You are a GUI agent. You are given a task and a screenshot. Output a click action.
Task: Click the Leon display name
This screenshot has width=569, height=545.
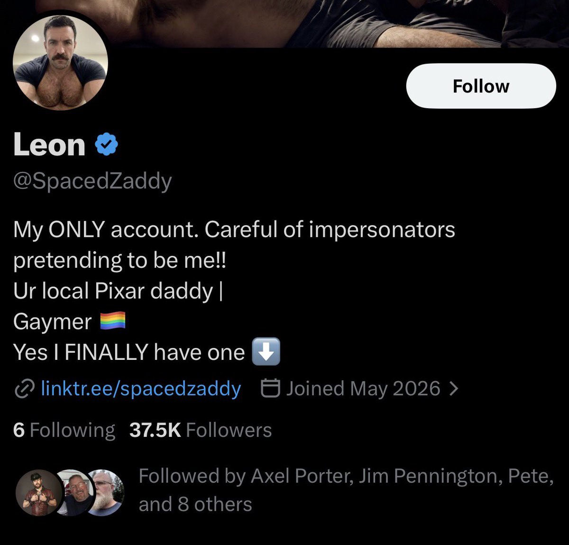[49, 144]
